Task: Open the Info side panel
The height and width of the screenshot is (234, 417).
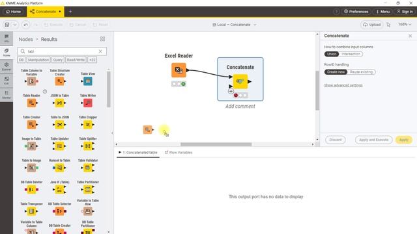Action: click(x=7, y=38)
